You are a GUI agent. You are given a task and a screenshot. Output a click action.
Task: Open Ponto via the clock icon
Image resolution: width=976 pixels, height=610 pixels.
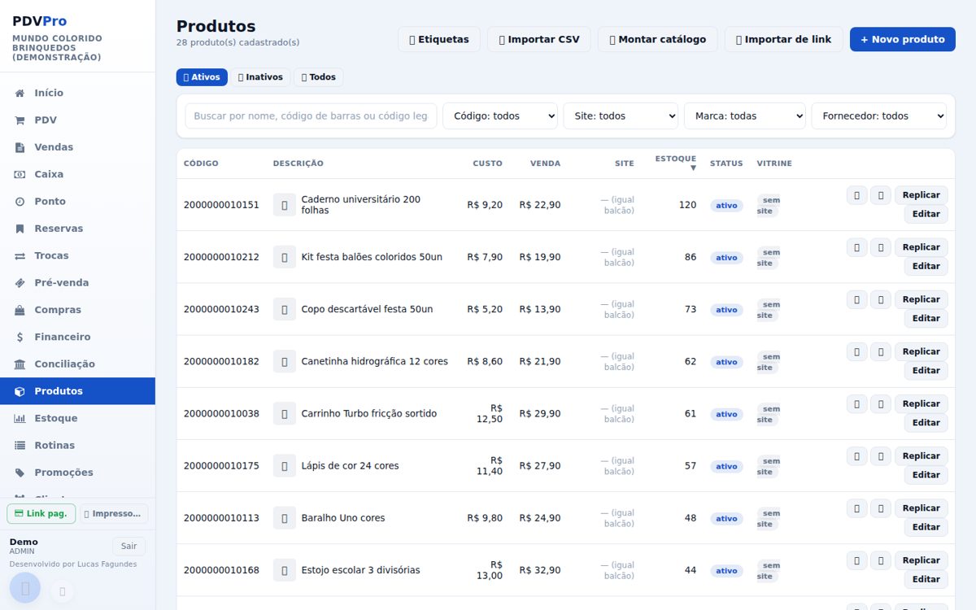tap(20, 202)
